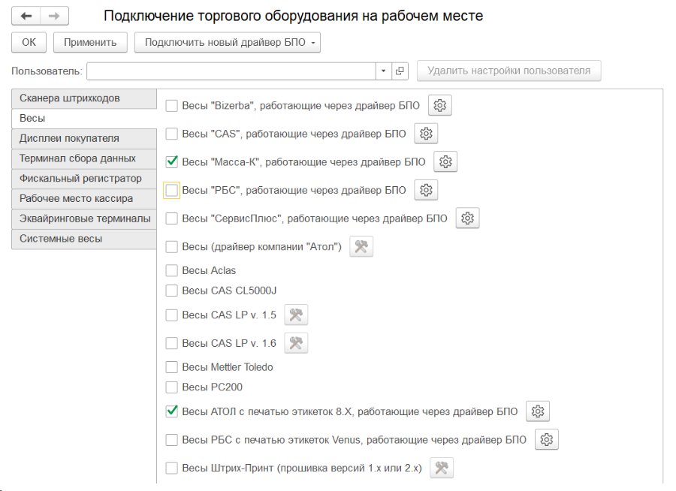The image size is (676, 491).
Task: Go back with the left arrow button
Action: point(26,16)
